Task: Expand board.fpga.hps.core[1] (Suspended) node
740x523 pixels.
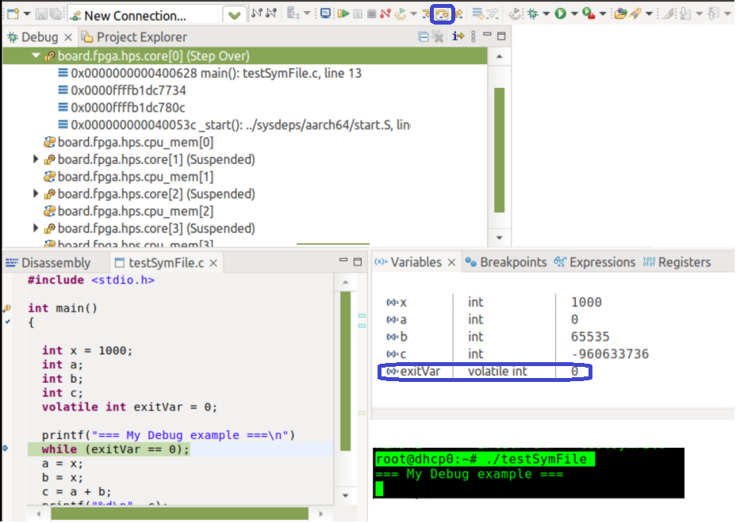Action: click(x=36, y=159)
